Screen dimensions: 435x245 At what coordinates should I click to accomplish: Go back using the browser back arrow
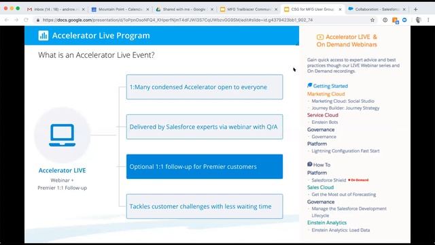coord(7,20)
